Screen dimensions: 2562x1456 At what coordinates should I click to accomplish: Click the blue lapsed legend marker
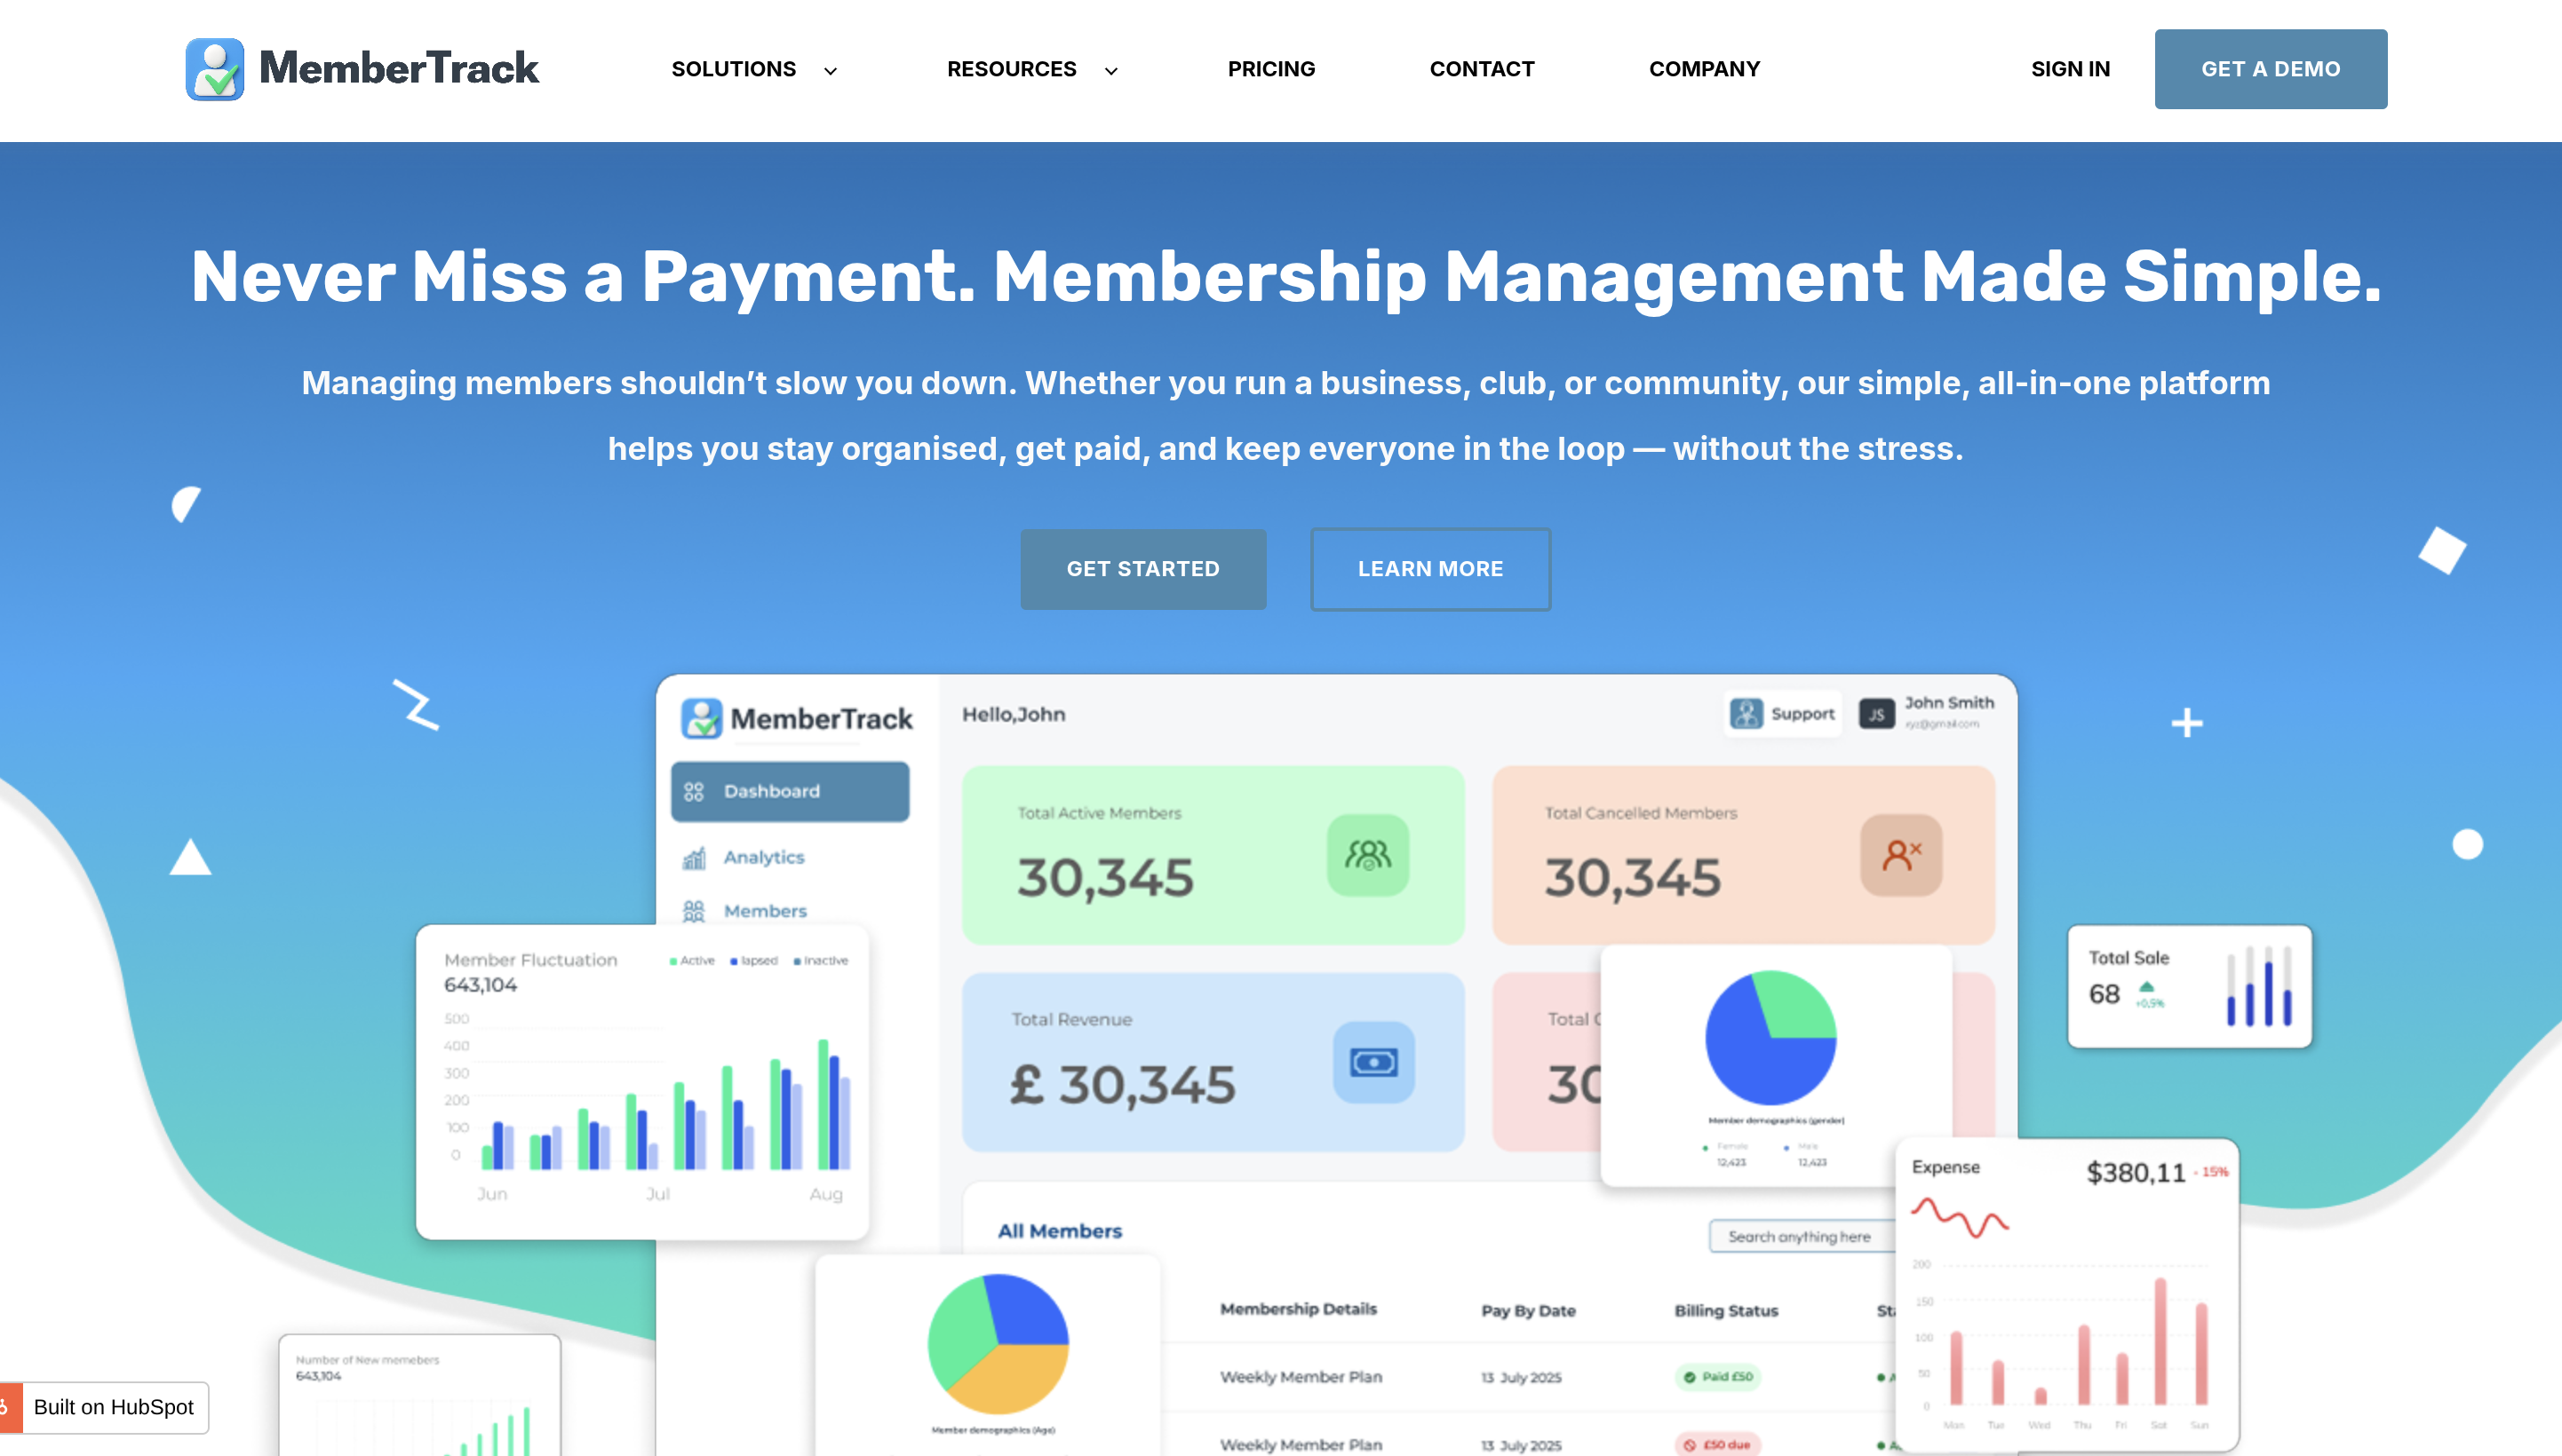click(733, 961)
